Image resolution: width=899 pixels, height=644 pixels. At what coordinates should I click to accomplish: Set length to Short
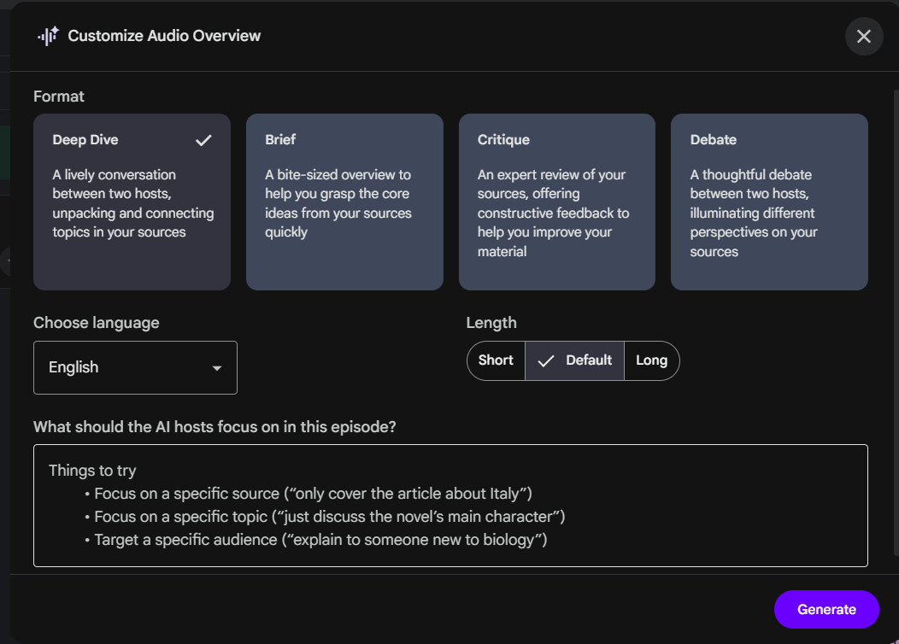tap(496, 360)
